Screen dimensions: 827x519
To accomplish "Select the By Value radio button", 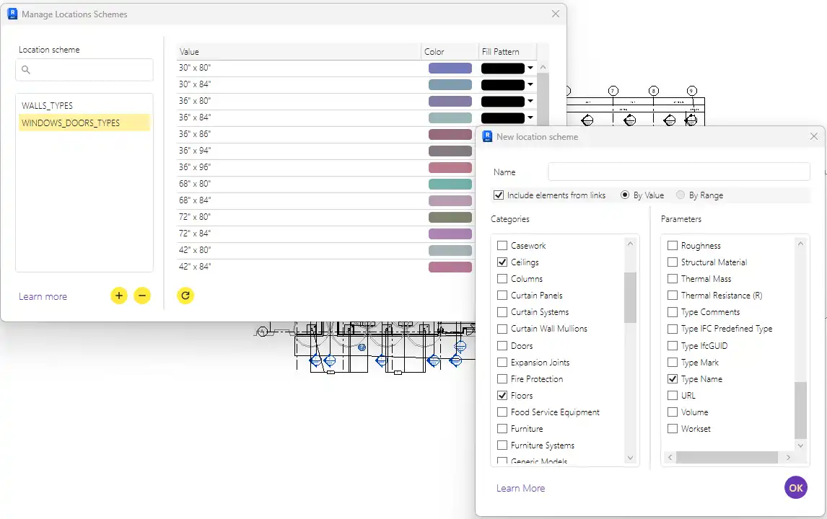I will [625, 195].
